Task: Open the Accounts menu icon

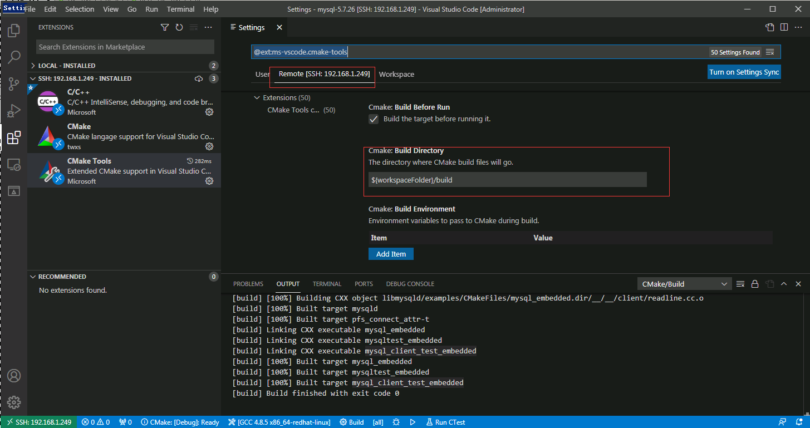Action: (x=14, y=376)
